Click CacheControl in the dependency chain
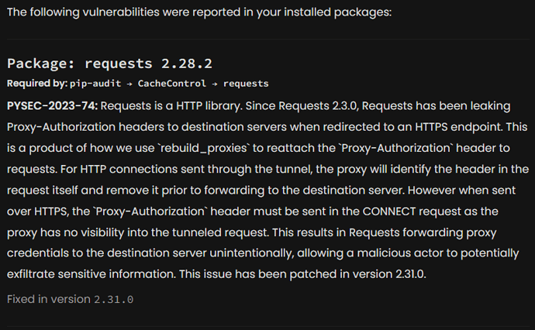 pyautogui.click(x=171, y=84)
